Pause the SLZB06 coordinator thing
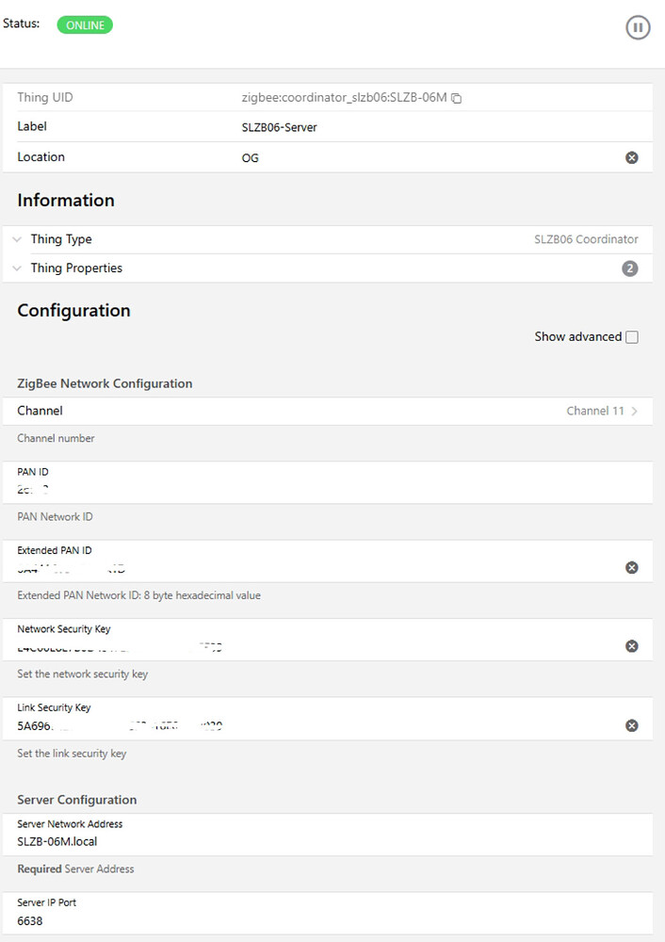This screenshot has width=665, height=942. (x=638, y=27)
